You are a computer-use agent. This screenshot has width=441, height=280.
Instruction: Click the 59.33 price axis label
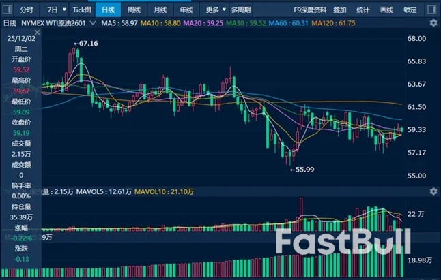pyautogui.click(x=416, y=129)
